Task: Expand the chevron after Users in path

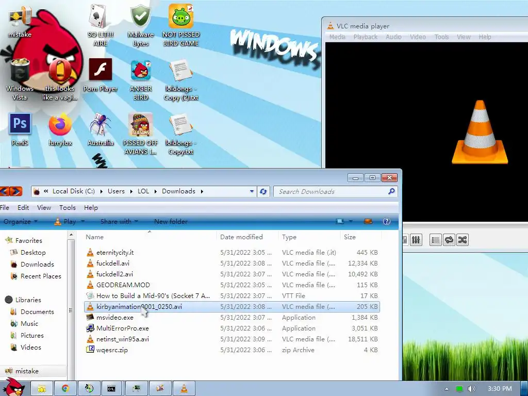Action: tap(131, 191)
